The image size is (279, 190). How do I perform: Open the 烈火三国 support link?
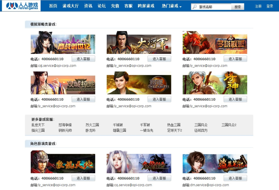(x=92, y=125)
